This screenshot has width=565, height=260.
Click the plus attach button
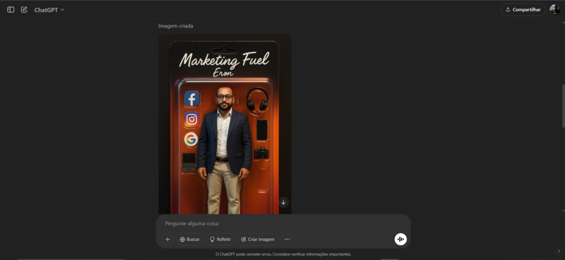click(168, 239)
